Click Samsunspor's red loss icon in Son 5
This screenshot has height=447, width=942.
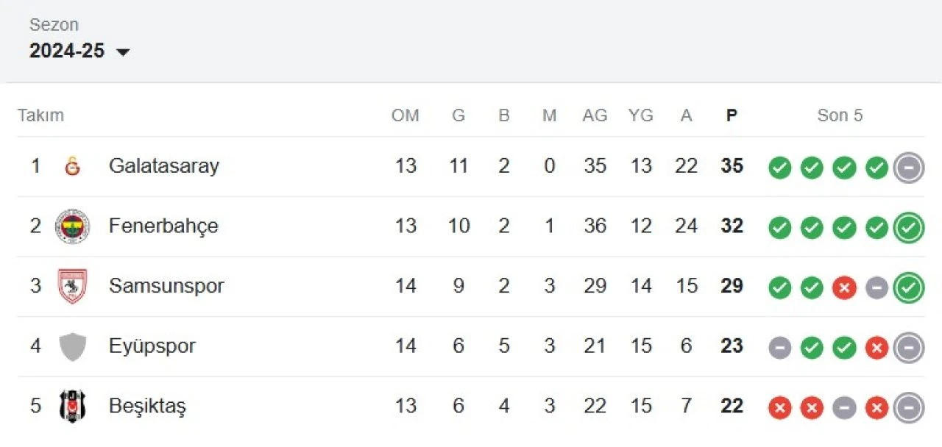point(843,287)
